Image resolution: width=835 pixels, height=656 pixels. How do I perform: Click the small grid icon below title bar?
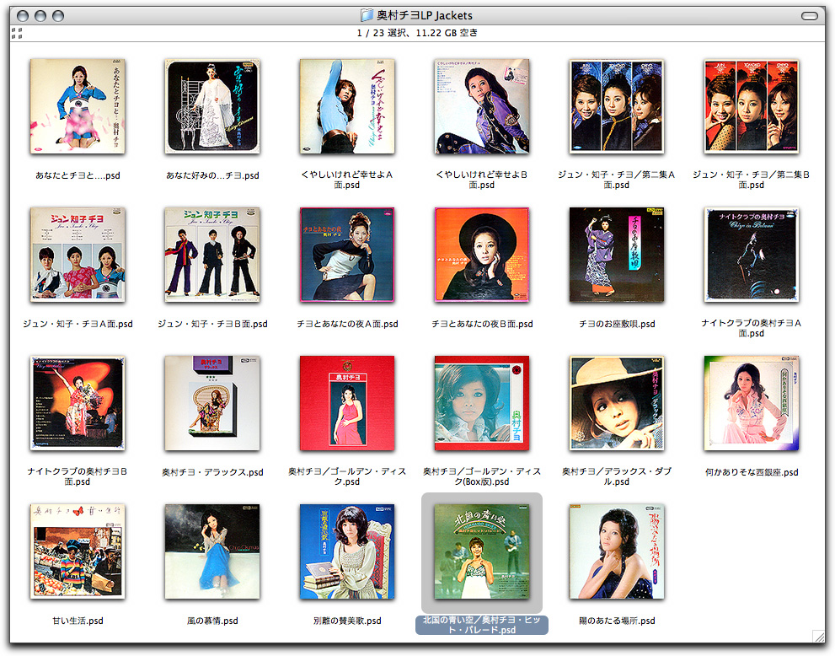pyautogui.click(x=17, y=34)
